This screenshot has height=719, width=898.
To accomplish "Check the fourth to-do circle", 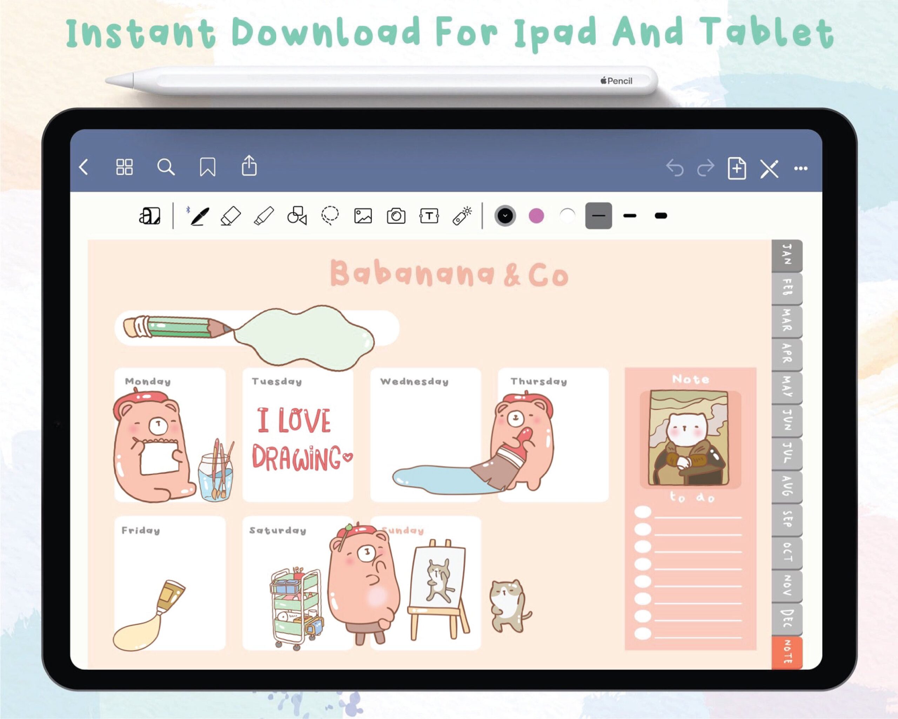I will pyautogui.click(x=643, y=564).
